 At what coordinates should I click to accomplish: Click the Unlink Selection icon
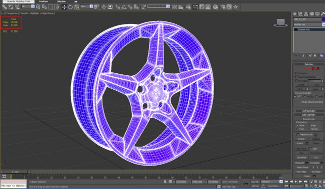tap(11, 7)
